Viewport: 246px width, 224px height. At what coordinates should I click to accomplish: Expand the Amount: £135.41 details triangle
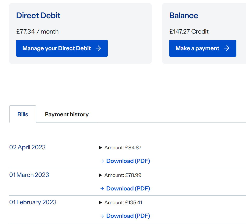click(x=101, y=203)
